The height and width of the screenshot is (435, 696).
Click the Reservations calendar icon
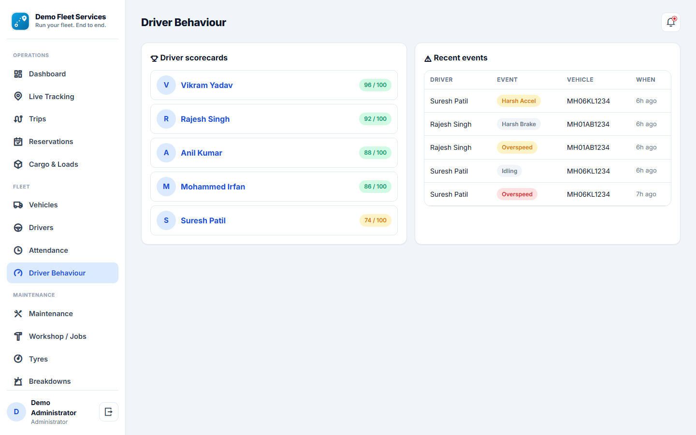pyautogui.click(x=18, y=142)
